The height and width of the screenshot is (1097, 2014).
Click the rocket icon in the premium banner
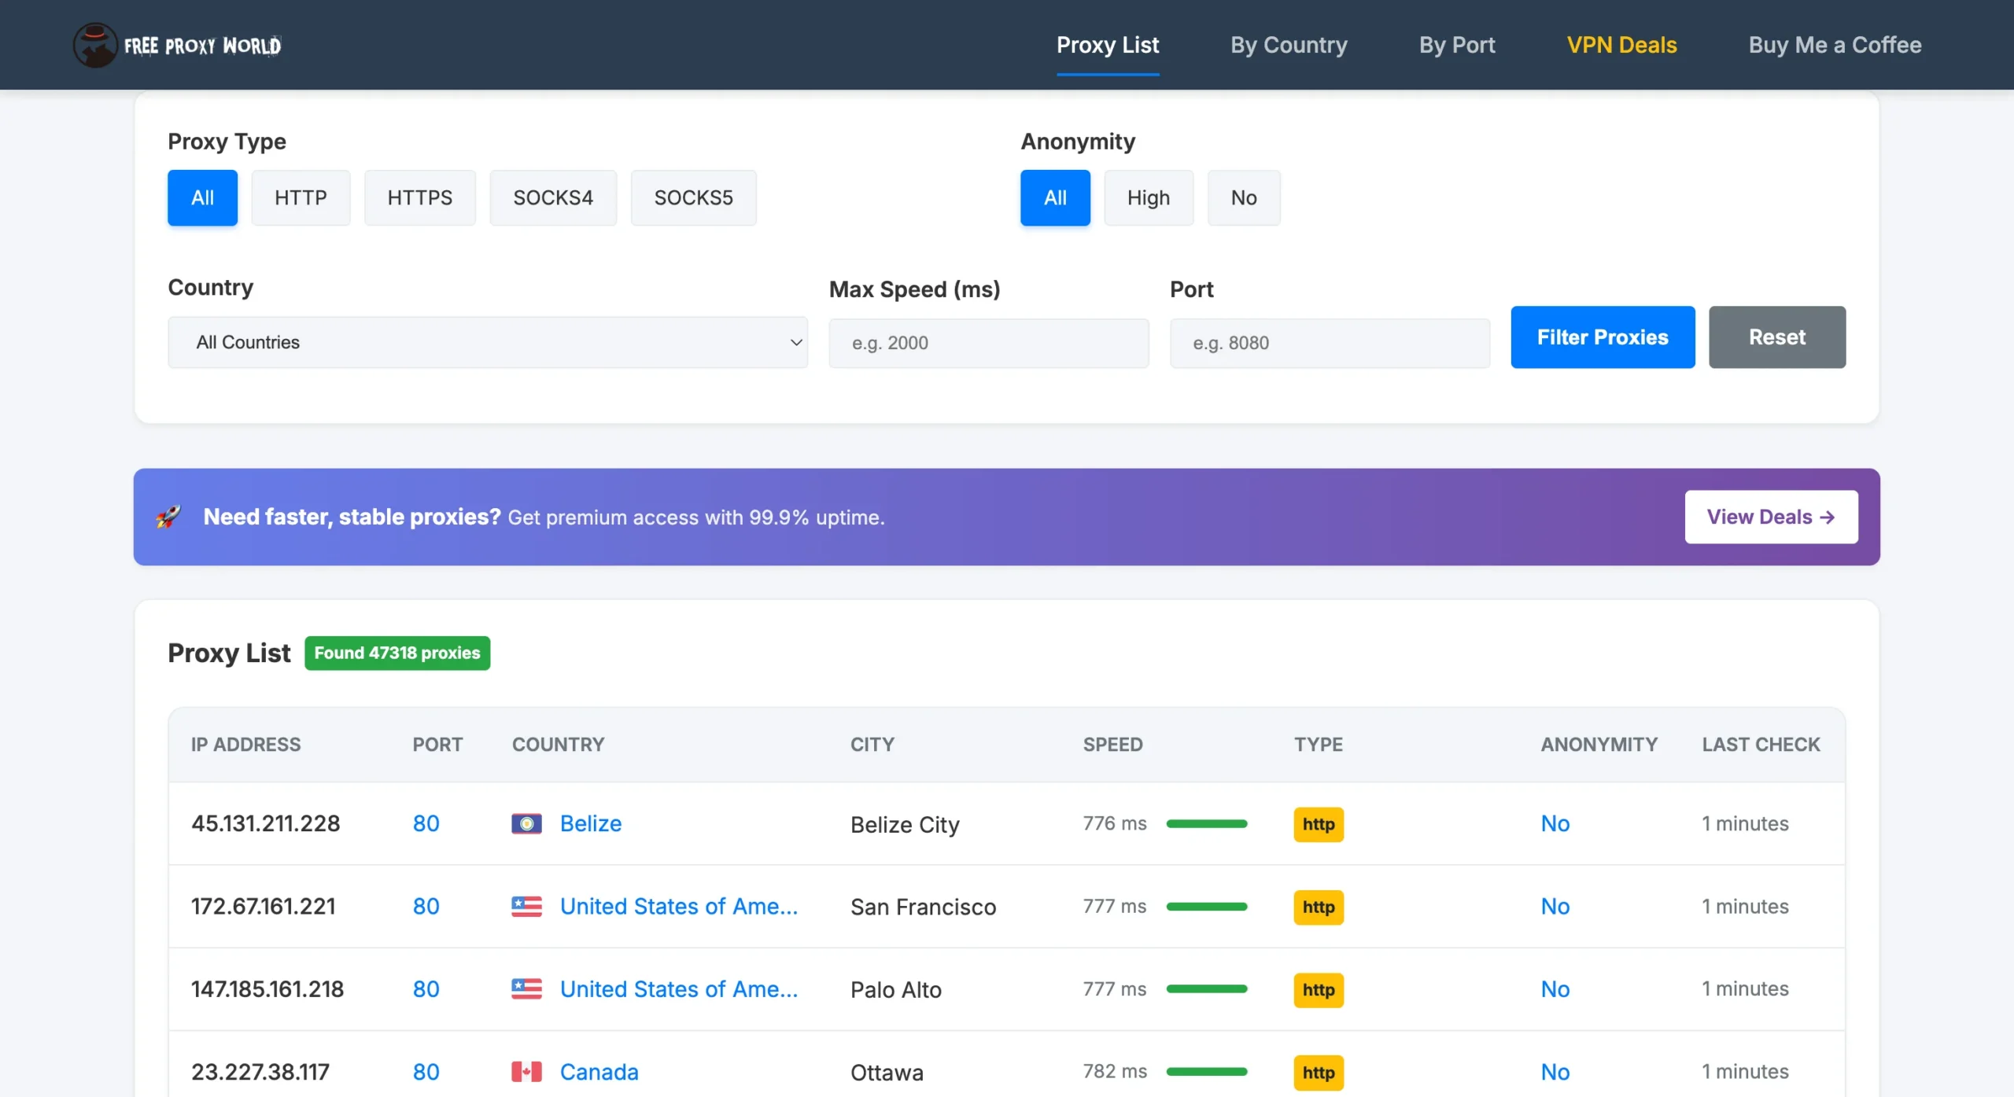[168, 517]
